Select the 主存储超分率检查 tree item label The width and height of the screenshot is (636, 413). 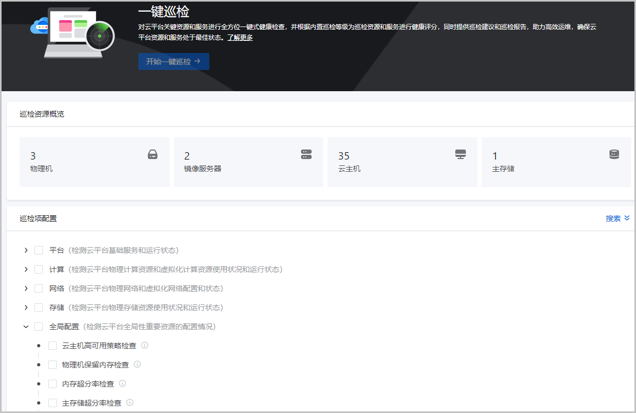(x=92, y=403)
